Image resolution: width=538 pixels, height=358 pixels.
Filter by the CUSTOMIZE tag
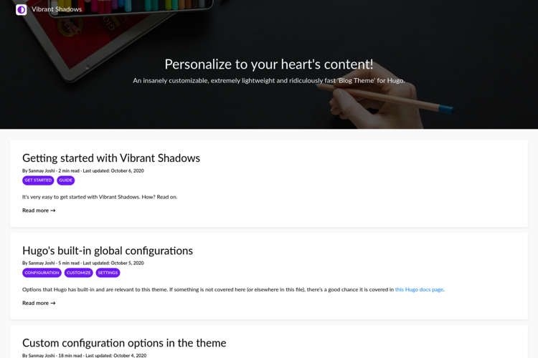(x=78, y=273)
